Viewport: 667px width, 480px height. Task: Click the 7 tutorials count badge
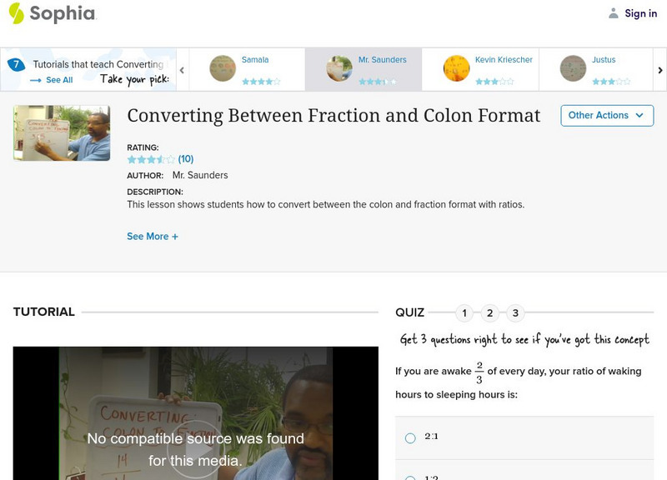tap(16, 64)
